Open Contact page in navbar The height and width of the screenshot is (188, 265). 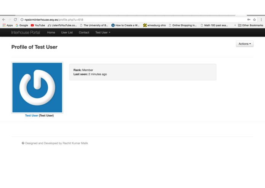pyautogui.click(x=84, y=32)
